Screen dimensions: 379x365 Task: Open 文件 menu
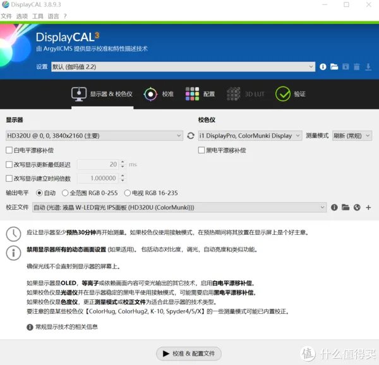point(6,16)
